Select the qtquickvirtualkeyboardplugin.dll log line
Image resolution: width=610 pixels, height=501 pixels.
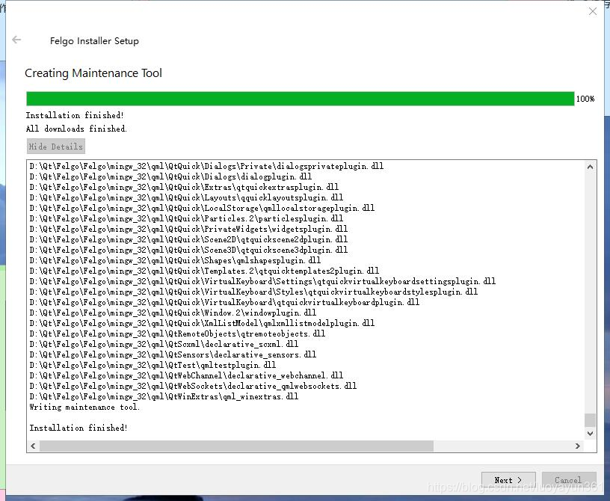click(x=224, y=302)
